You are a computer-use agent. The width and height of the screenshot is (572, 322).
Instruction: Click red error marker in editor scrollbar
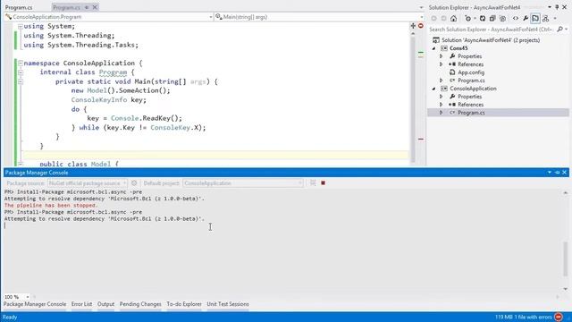[x=421, y=140]
